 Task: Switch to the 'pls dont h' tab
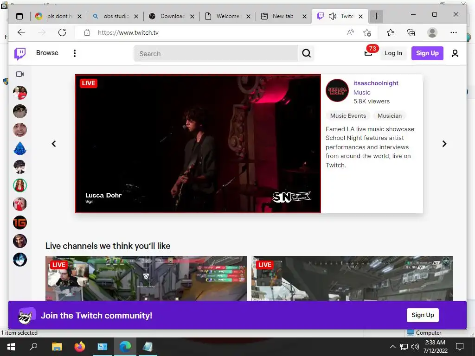pos(58,16)
